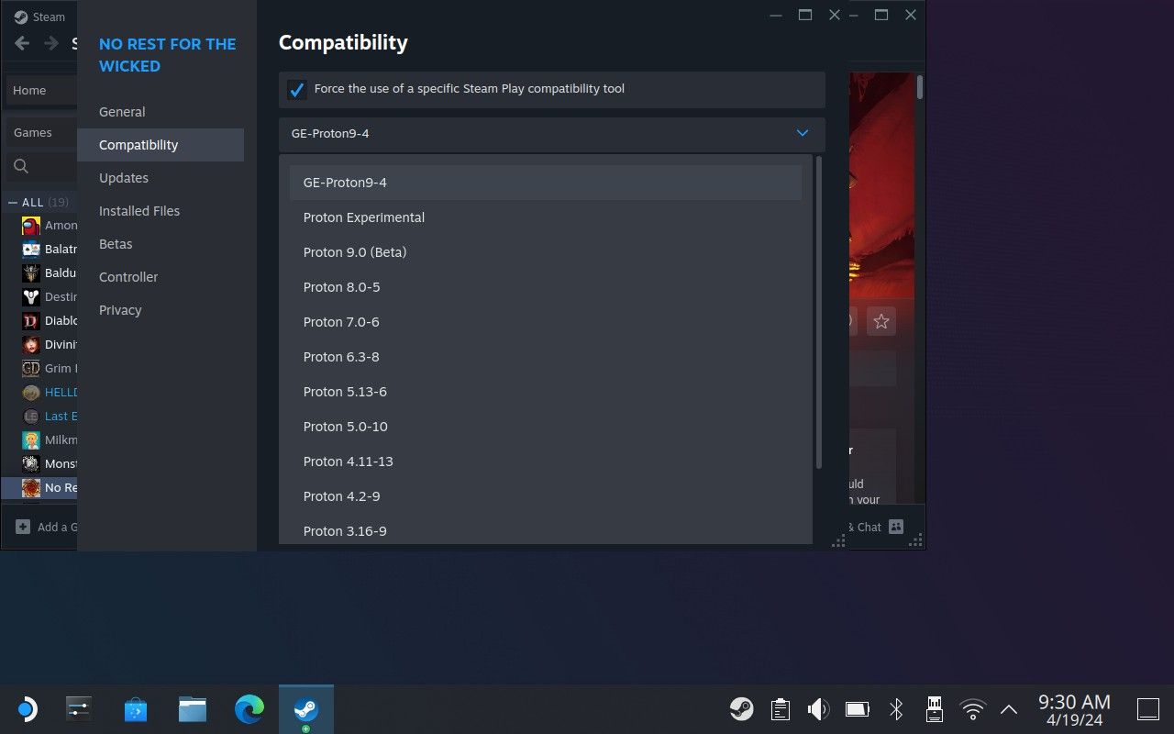The height and width of the screenshot is (734, 1174).
Task: Select Proton 4.11-13
Action: [546, 462]
